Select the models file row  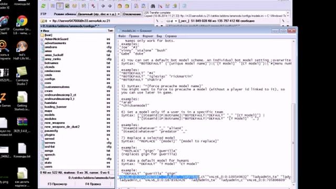coord(77,115)
